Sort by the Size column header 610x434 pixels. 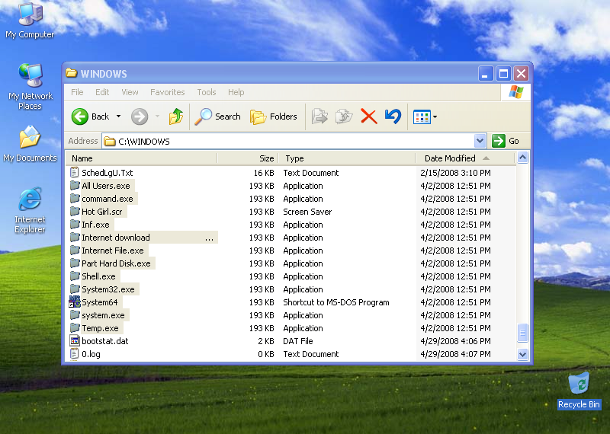[x=248, y=158]
